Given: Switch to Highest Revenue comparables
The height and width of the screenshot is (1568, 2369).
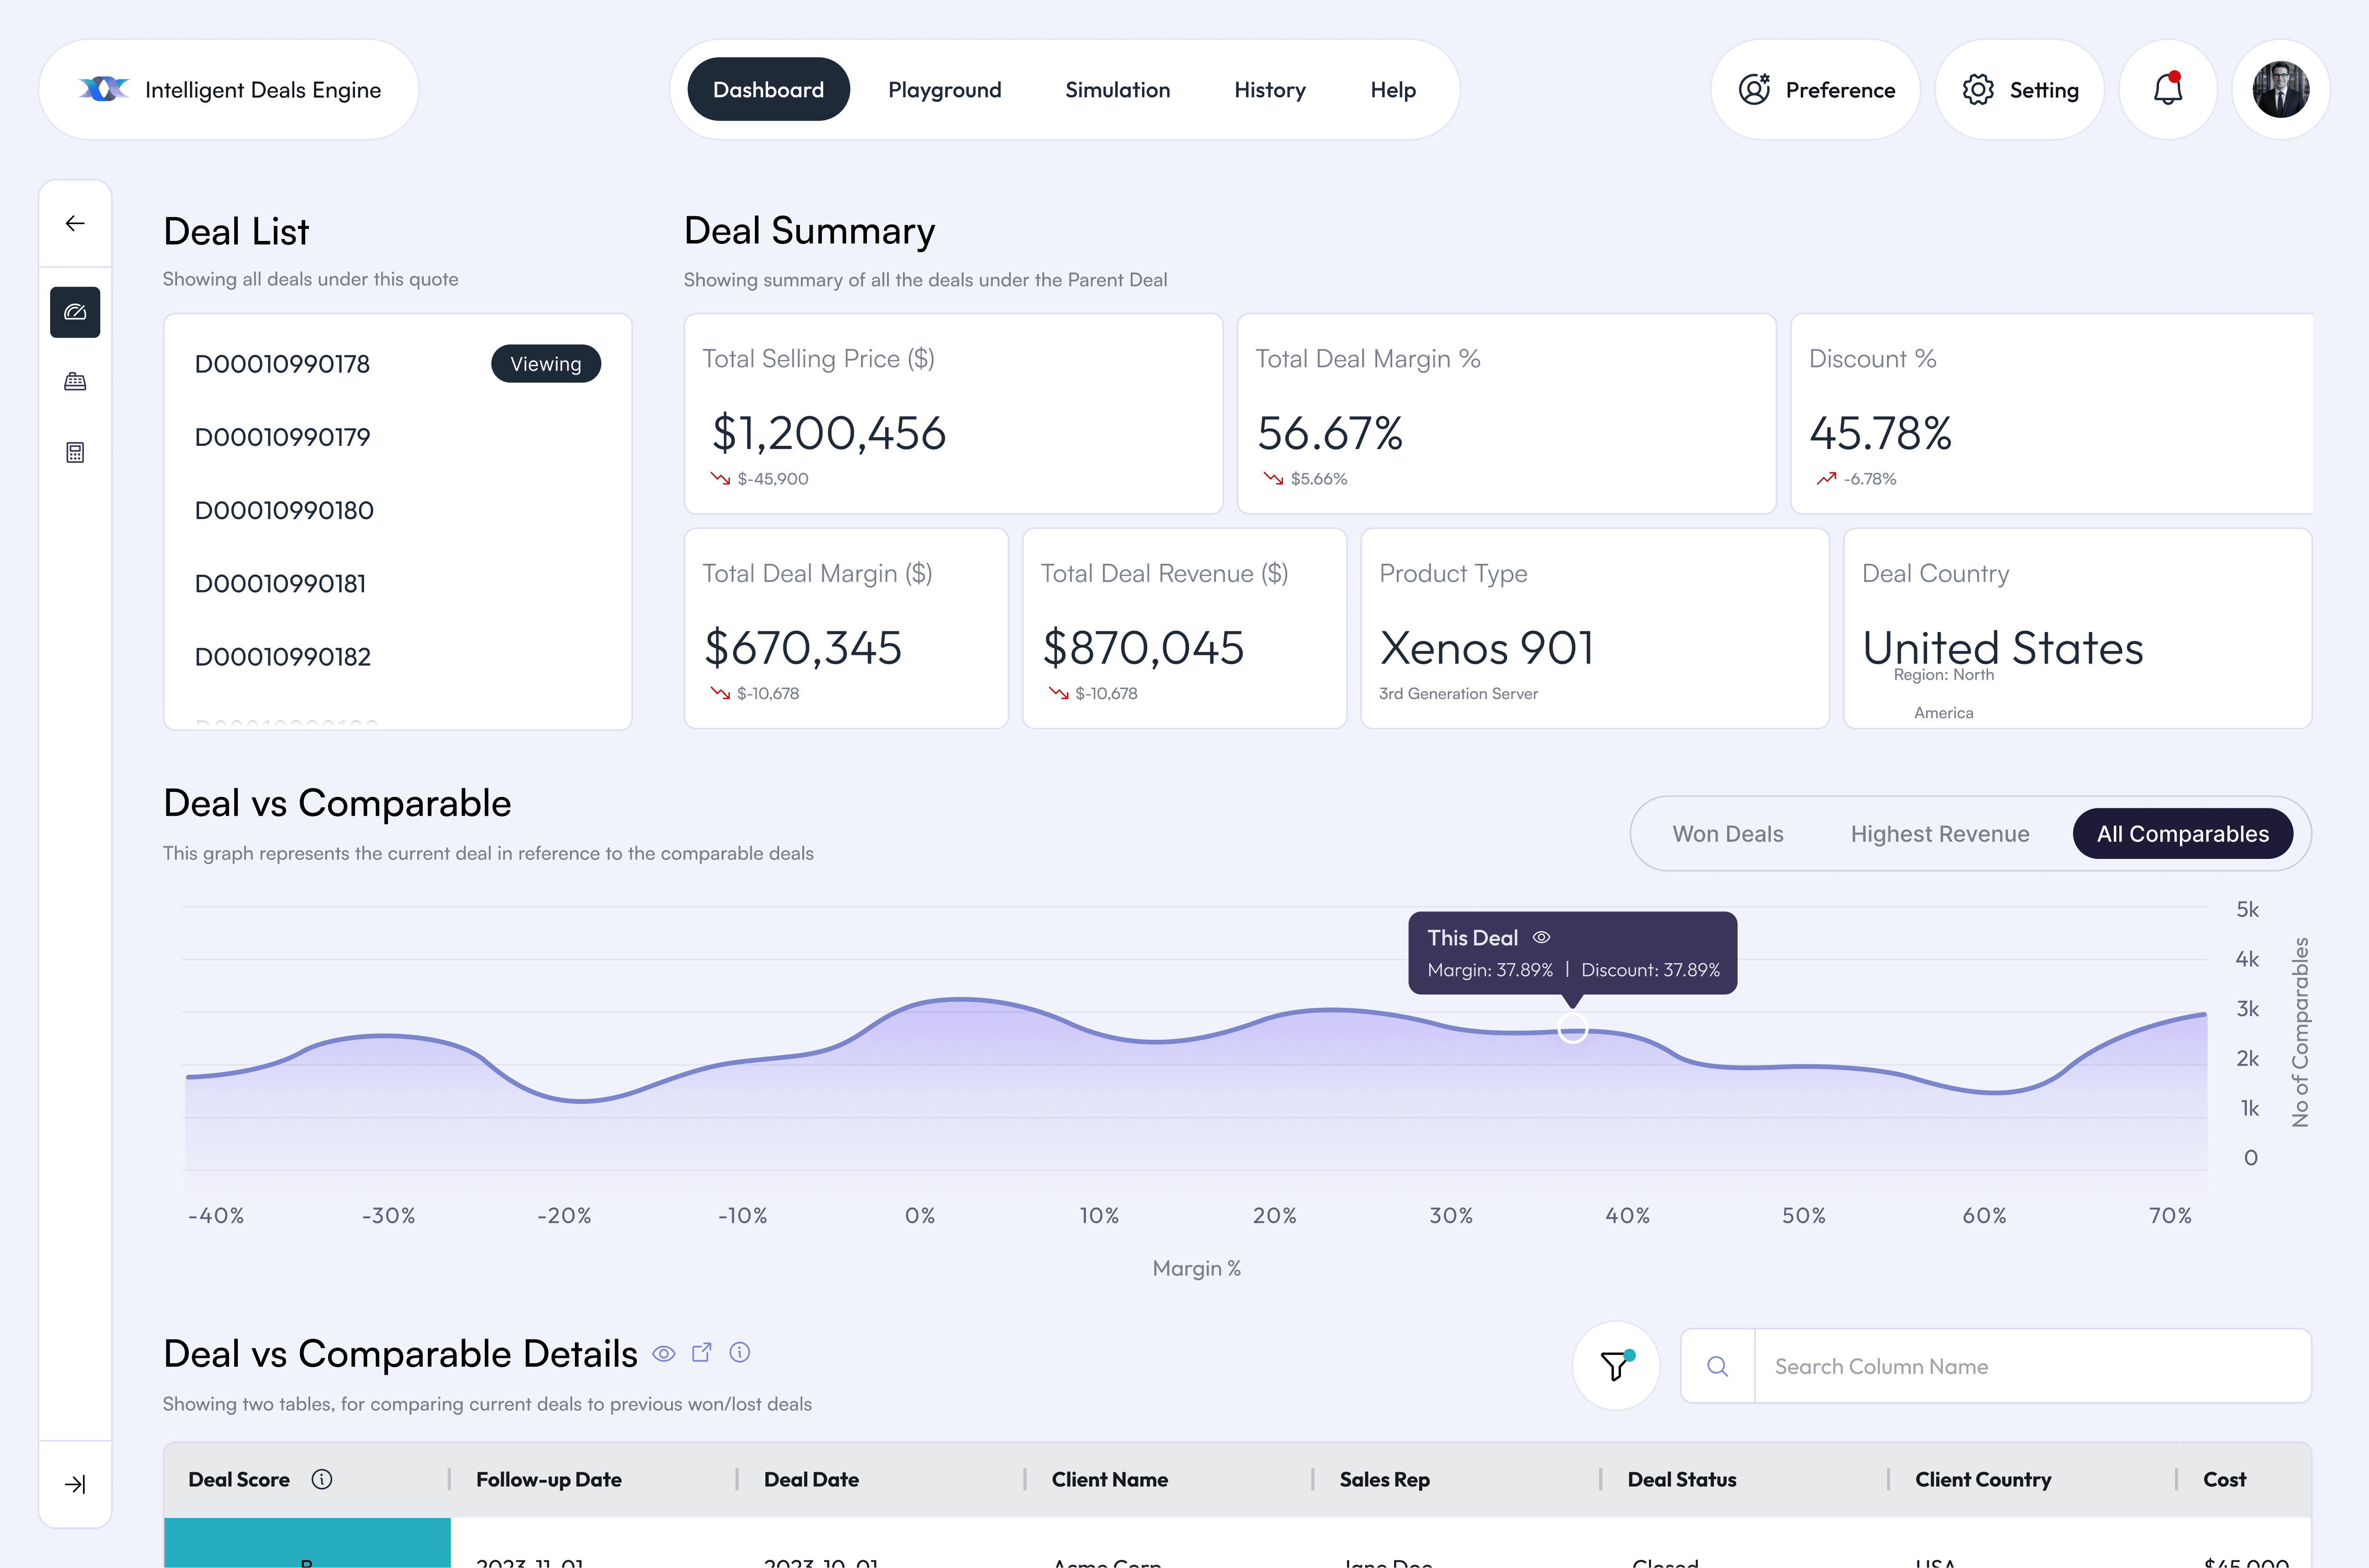Looking at the screenshot, I should coord(1939,834).
